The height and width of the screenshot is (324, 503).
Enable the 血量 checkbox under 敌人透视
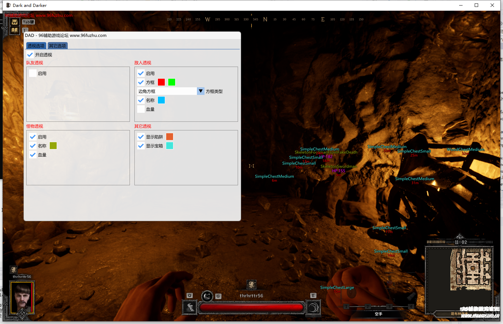[141, 109]
